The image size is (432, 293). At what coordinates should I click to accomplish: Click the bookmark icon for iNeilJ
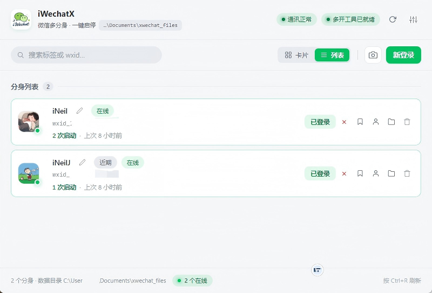coord(360,173)
